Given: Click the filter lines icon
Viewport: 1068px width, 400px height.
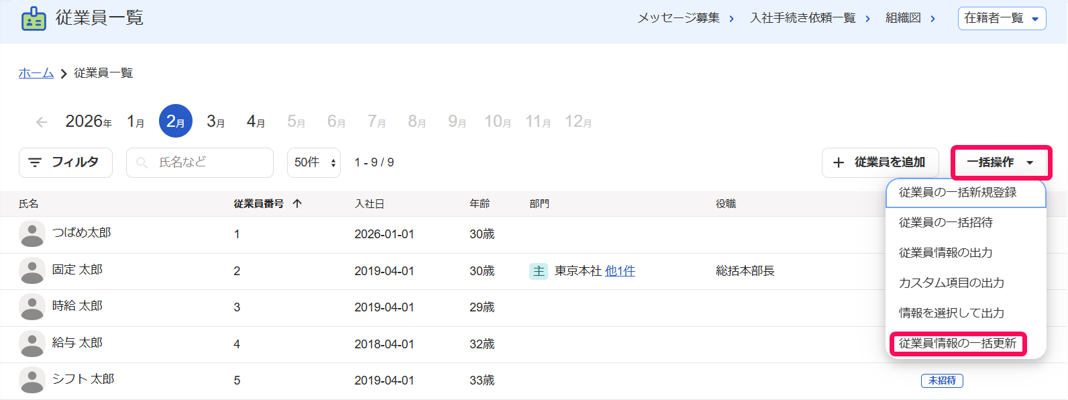Looking at the screenshot, I should pos(35,162).
